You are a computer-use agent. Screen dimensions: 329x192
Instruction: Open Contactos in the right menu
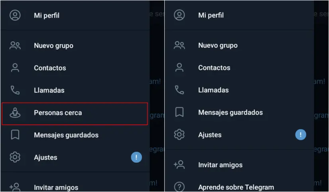[x=214, y=68]
